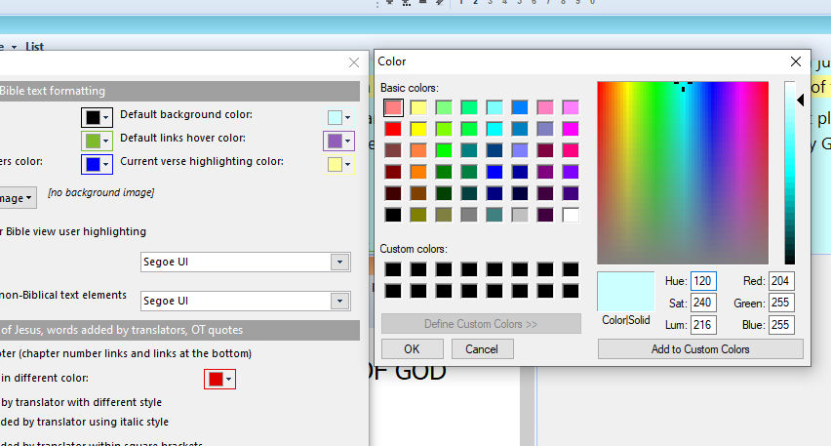Open the List menu item
Screen dimensions: 831x446
pyautogui.click(x=34, y=47)
